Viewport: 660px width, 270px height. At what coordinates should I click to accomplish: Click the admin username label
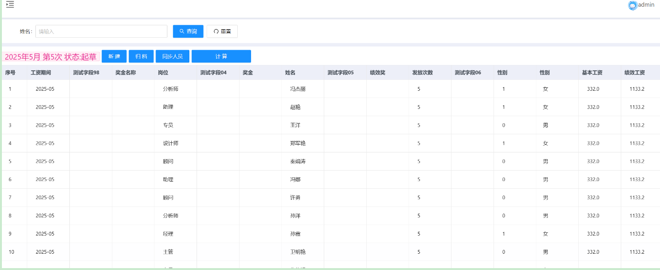coord(646,5)
